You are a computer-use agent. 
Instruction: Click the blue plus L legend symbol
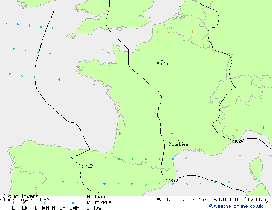pos(13,203)
